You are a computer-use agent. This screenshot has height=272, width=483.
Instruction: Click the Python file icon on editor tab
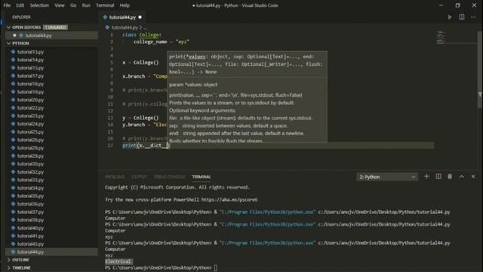[106, 17]
